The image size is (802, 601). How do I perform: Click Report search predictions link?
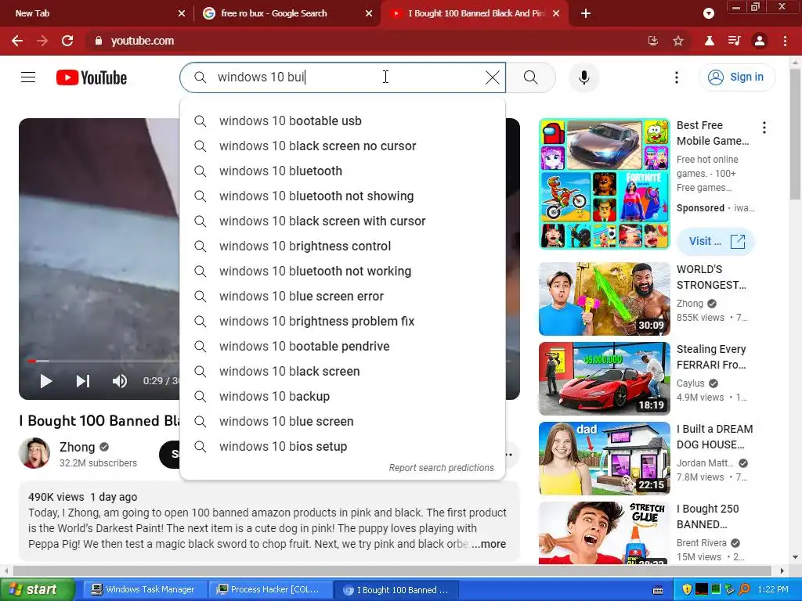(442, 468)
